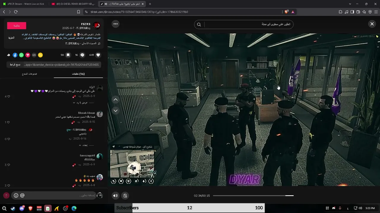
Task: Go to the previous video
Action: [x=116, y=100]
